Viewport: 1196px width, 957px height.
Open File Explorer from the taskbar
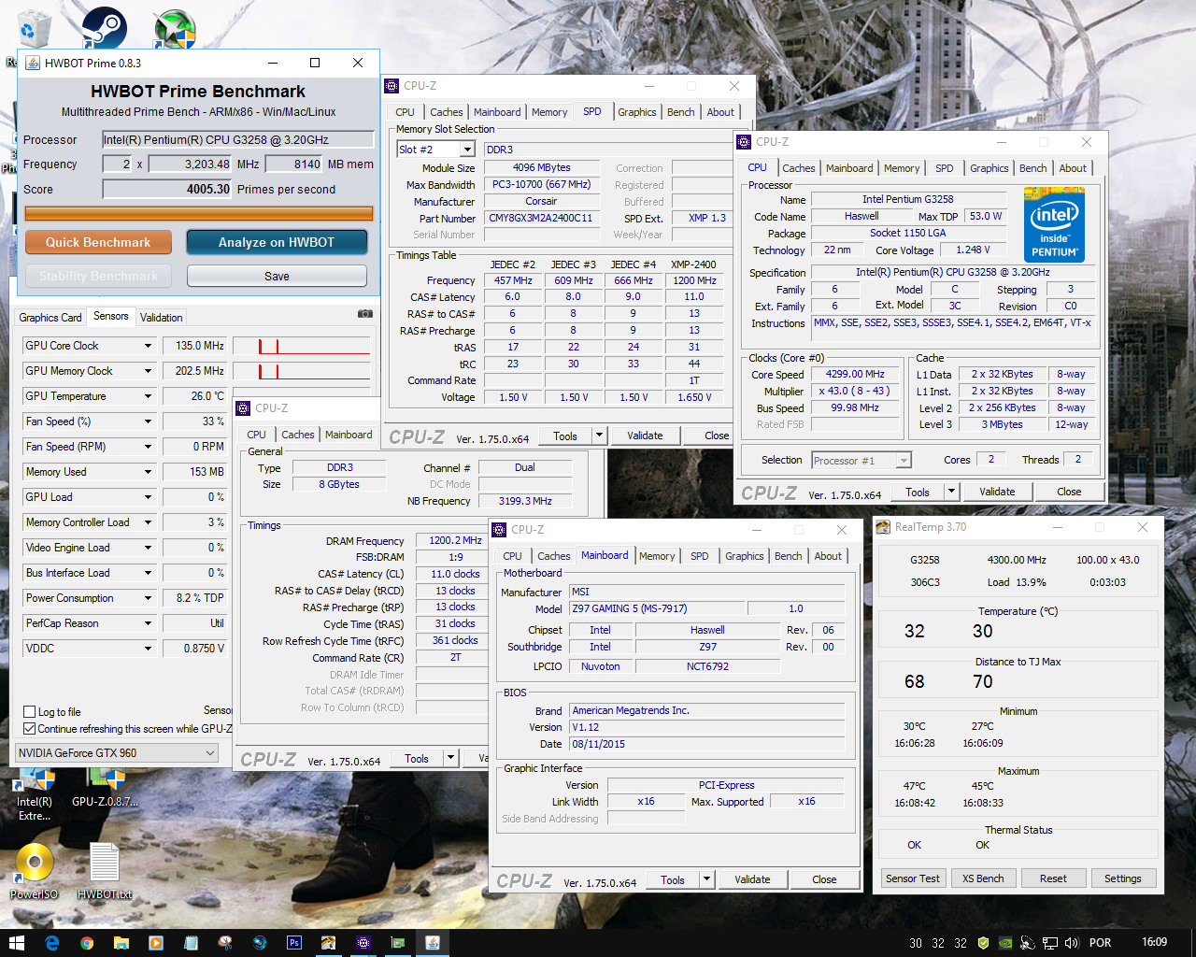(x=121, y=943)
